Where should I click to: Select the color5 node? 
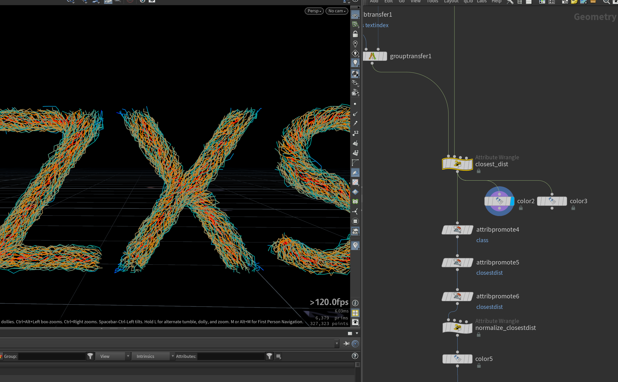[x=457, y=359]
